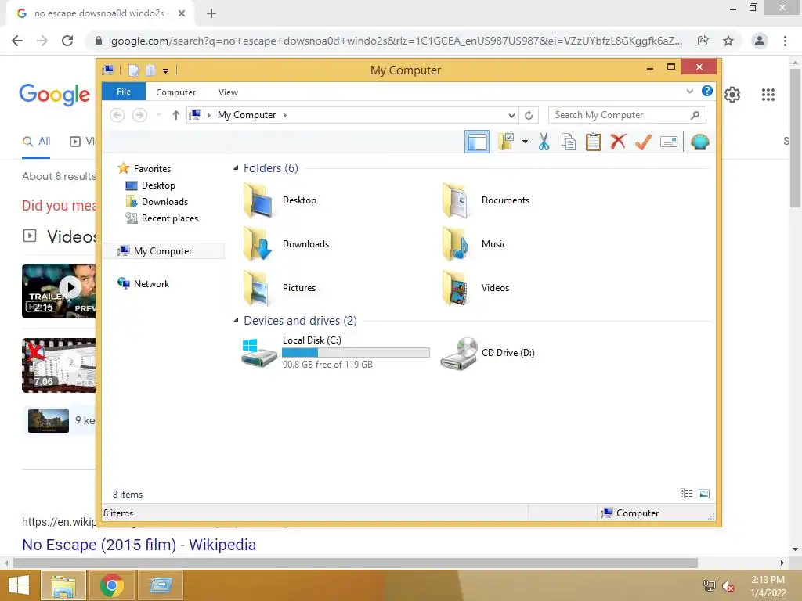Expand the address bar history dropdown
The image size is (802, 601).
coord(511,115)
